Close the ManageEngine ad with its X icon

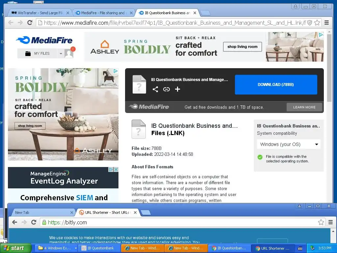pyautogui.click(x=116, y=170)
